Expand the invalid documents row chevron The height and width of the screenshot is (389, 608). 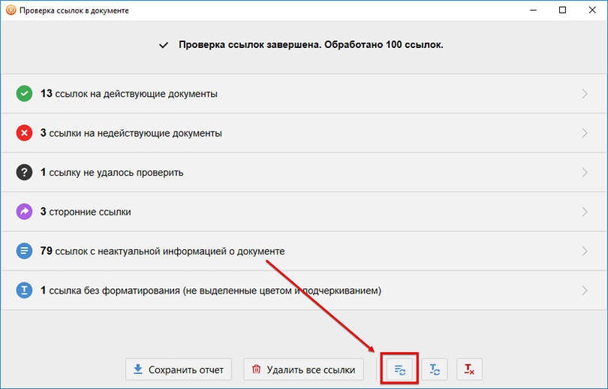tap(585, 133)
